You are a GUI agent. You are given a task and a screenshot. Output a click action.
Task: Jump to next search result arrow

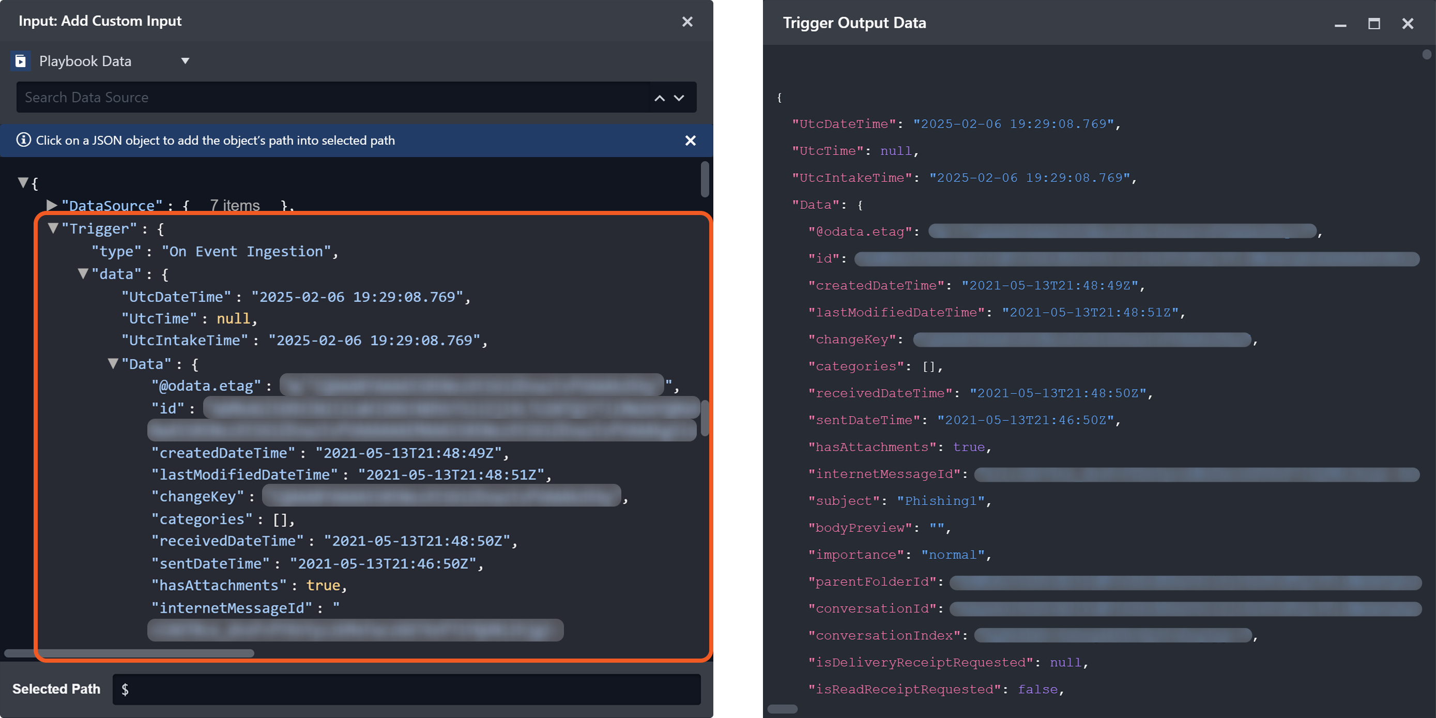679,98
